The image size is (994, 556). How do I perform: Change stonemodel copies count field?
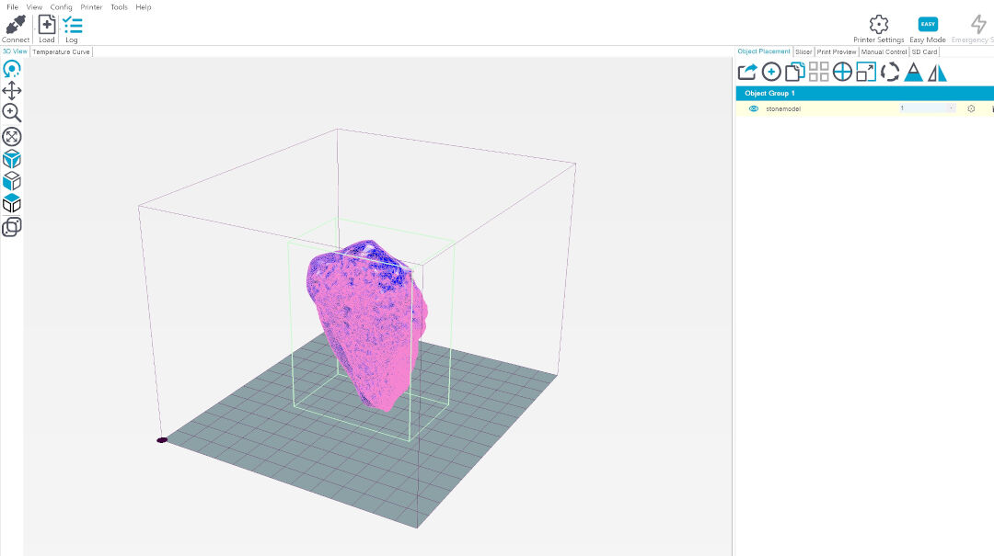(927, 108)
